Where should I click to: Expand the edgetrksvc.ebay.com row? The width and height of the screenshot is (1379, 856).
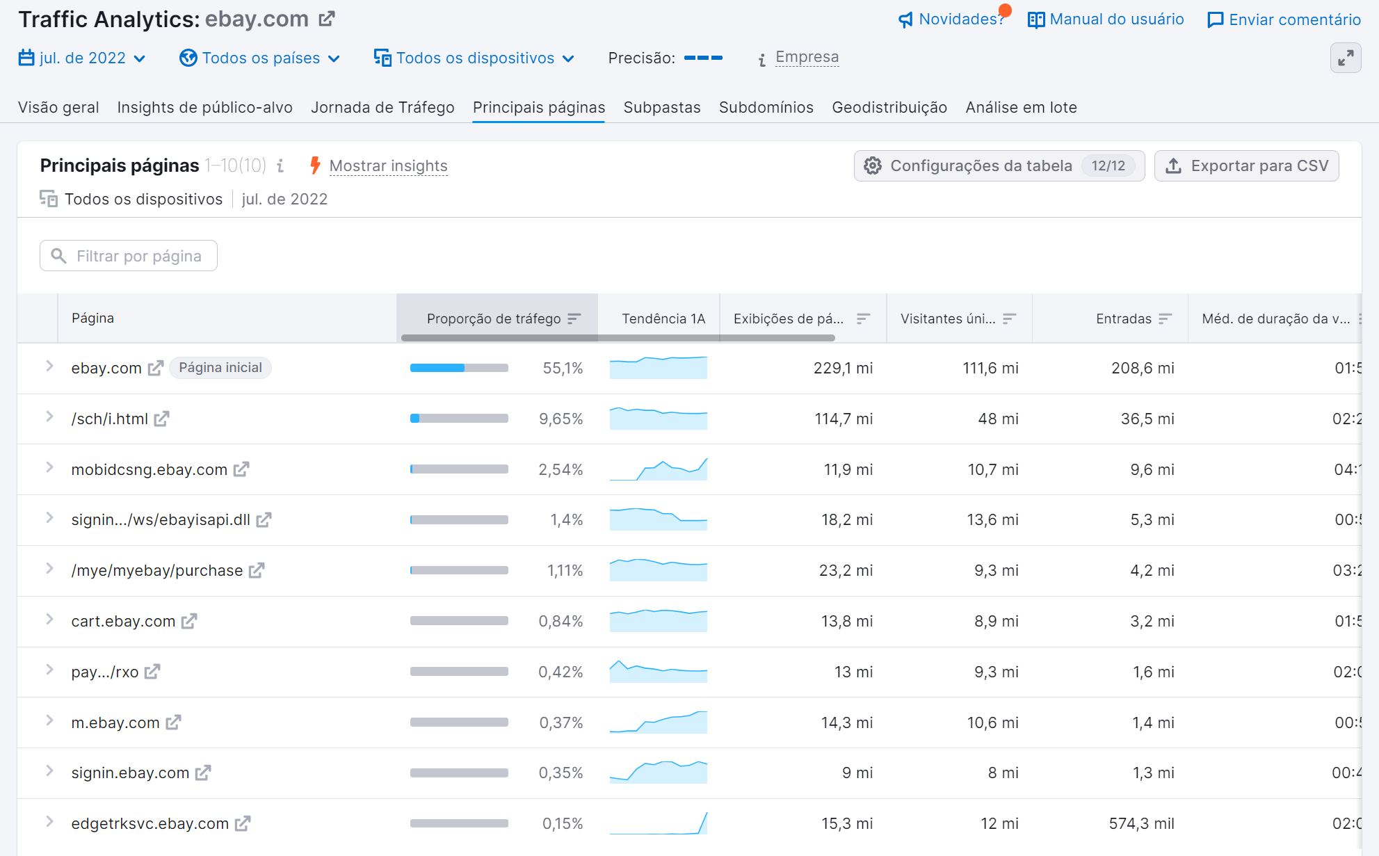tap(49, 822)
